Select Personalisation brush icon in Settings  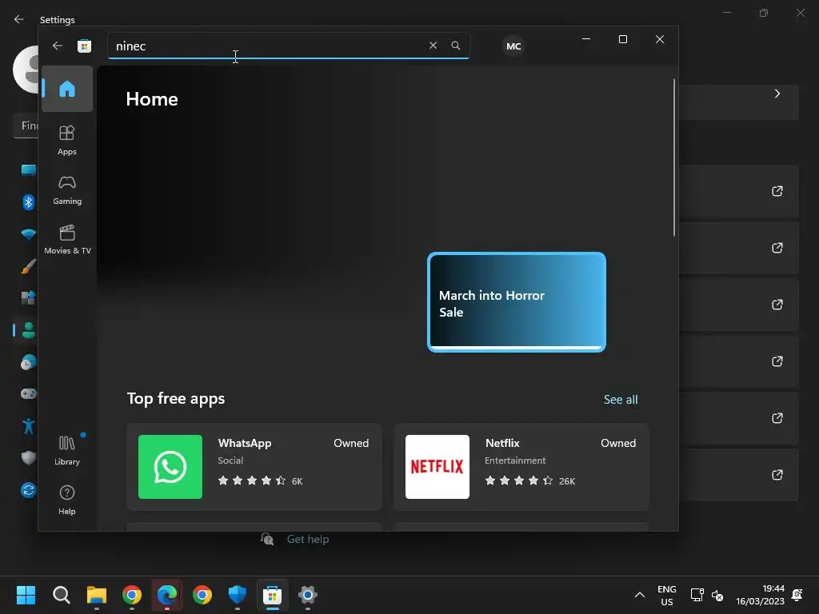click(29, 267)
